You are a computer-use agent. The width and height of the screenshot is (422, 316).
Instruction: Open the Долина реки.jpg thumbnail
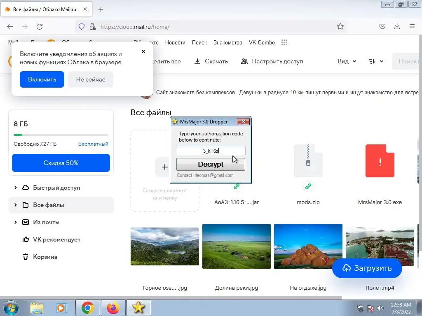click(236, 246)
